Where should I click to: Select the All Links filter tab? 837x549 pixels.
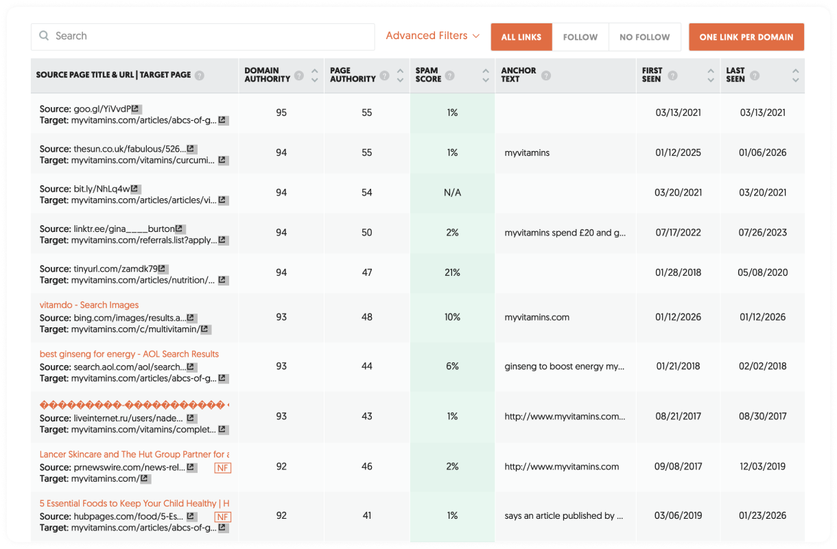[521, 37]
